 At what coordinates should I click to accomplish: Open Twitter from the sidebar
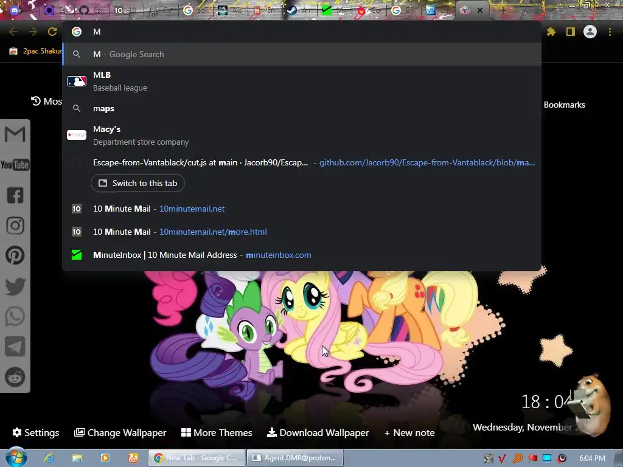(15, 286)
